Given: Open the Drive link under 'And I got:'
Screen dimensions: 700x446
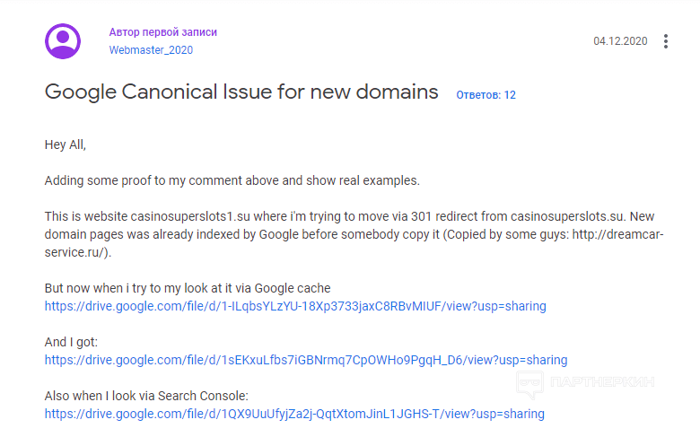Looking at the screenshot, I should click(306, 360).
